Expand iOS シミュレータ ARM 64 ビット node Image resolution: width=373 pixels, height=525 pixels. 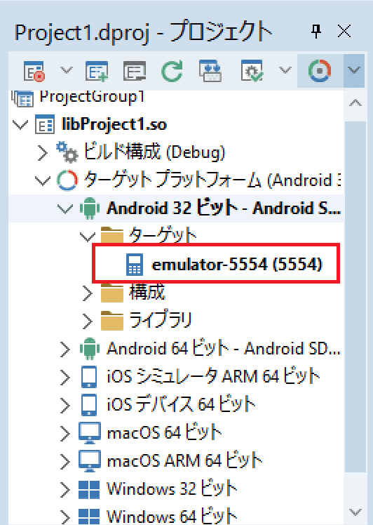65,378
